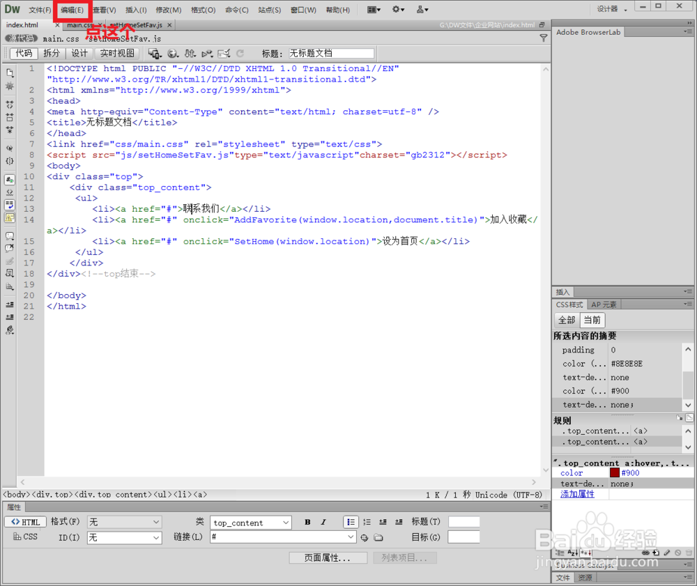The width and height of the screenshot is (697, 586).
Task: Toggle line numbers icon
Action: [x=10, y=180]
